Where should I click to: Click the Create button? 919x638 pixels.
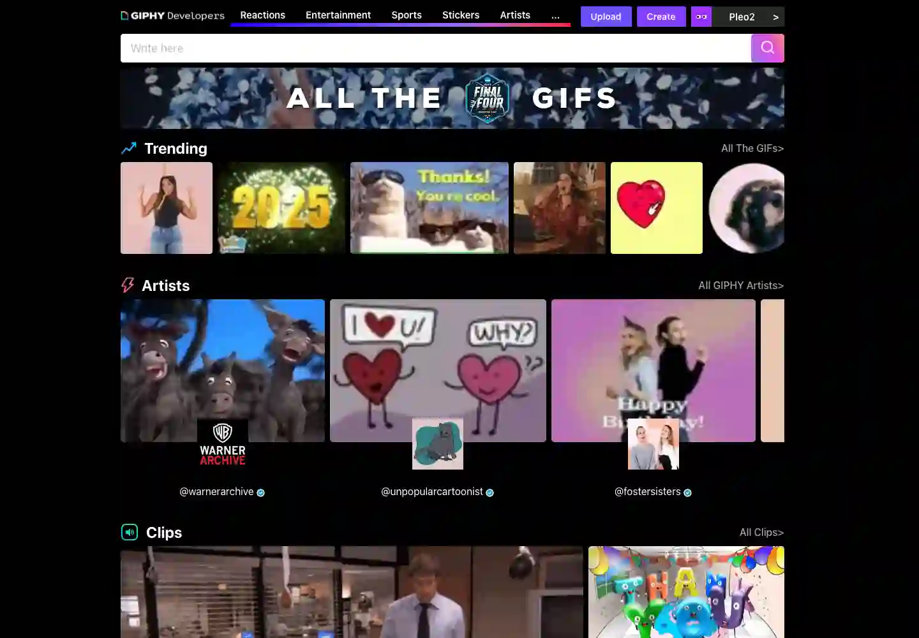tap(661, 17)
